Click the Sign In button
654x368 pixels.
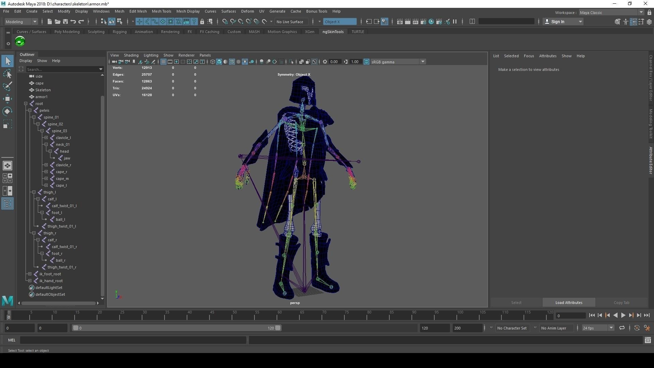[x=563, y=21]
